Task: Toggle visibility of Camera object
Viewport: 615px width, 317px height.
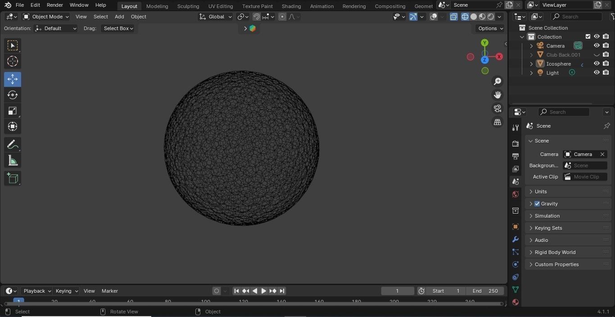Action: click(x=597, y=45)
